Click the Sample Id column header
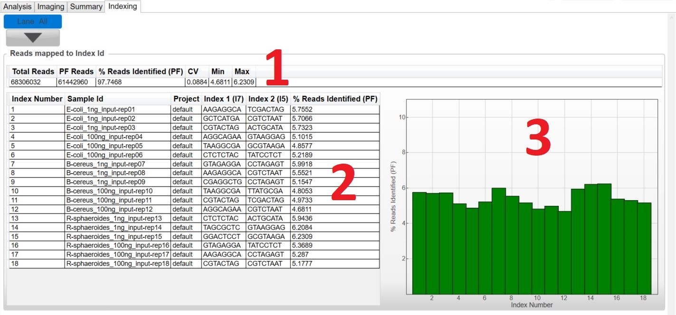The image size is (676, 315). [x=86, y=99]
